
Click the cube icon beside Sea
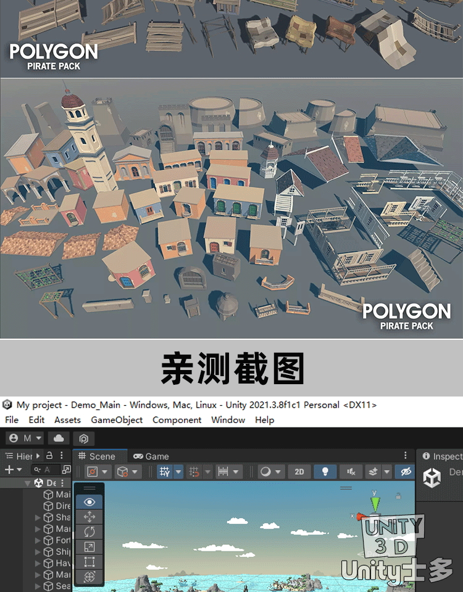(48, 586)
